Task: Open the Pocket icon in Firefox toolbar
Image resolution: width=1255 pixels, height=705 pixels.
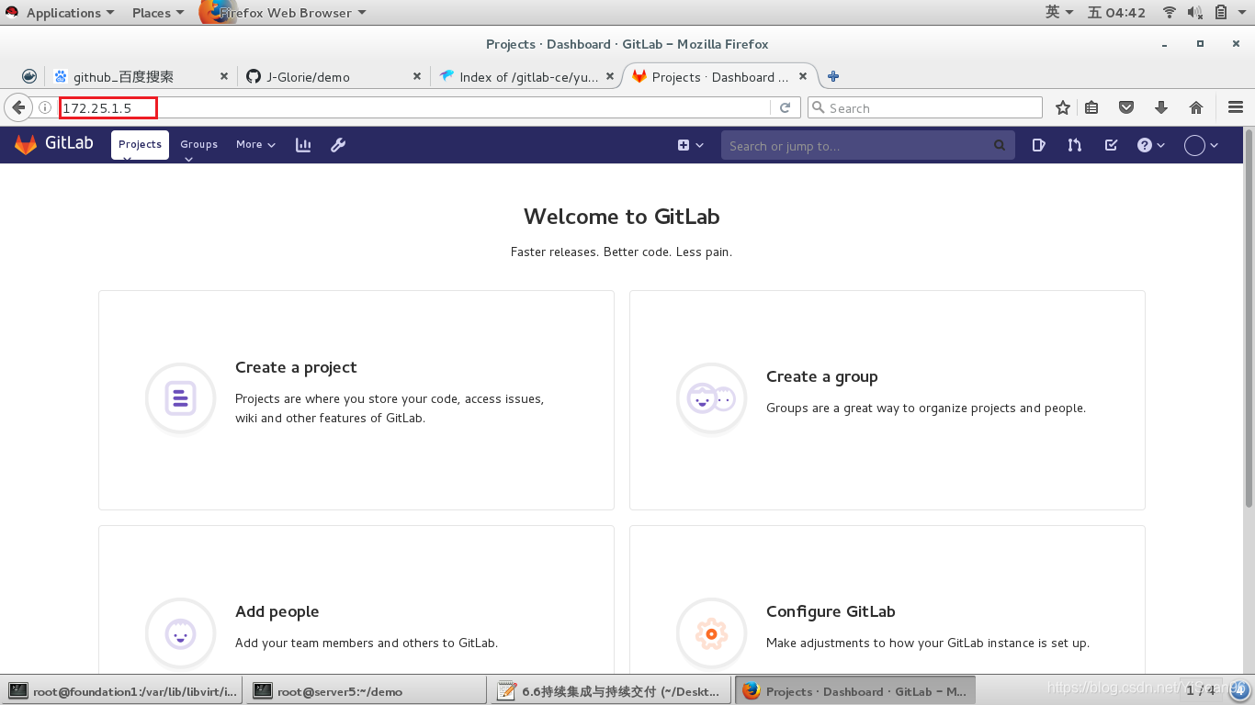Action: point(1126,108)
